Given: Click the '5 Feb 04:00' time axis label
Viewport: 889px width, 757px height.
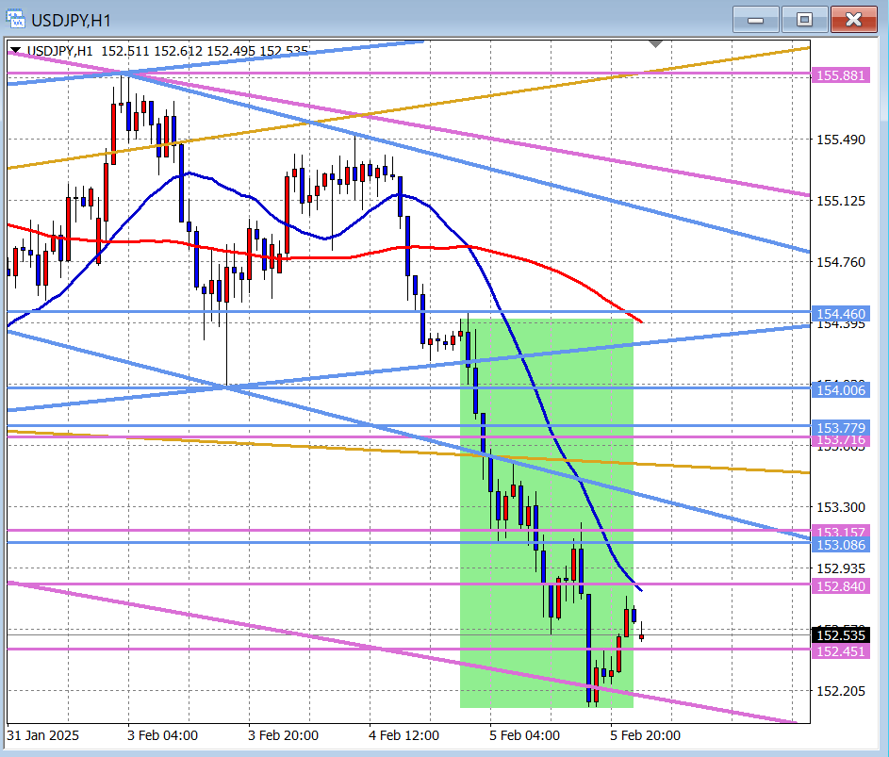Looking at the screenshot, I should click(524, 735).
